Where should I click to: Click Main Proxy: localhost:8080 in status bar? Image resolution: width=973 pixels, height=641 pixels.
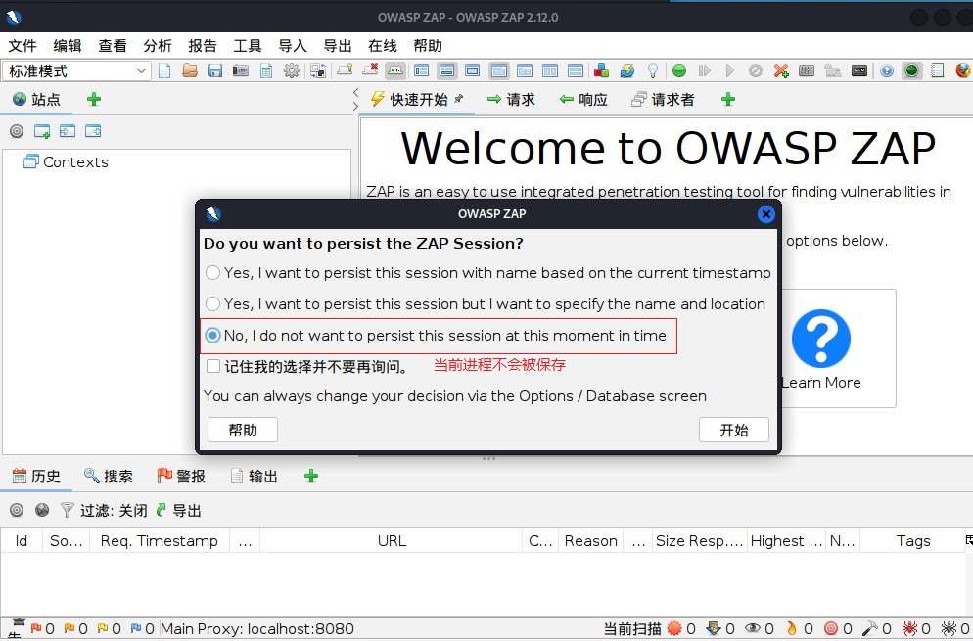[x=256, y=629]
